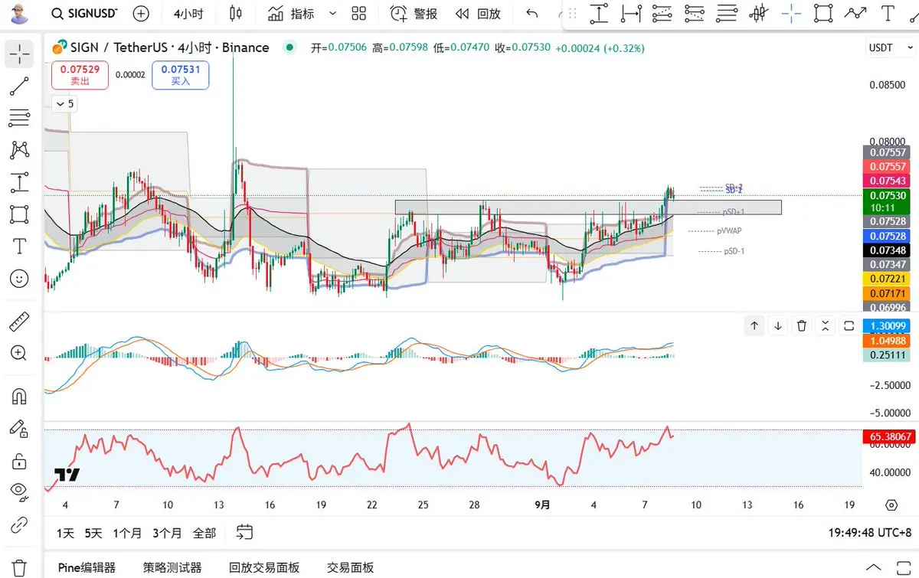Open timezone menu 19:49:48 UTC+8
The height and width of the screenshot is (578, 919).
pos(870,533)
